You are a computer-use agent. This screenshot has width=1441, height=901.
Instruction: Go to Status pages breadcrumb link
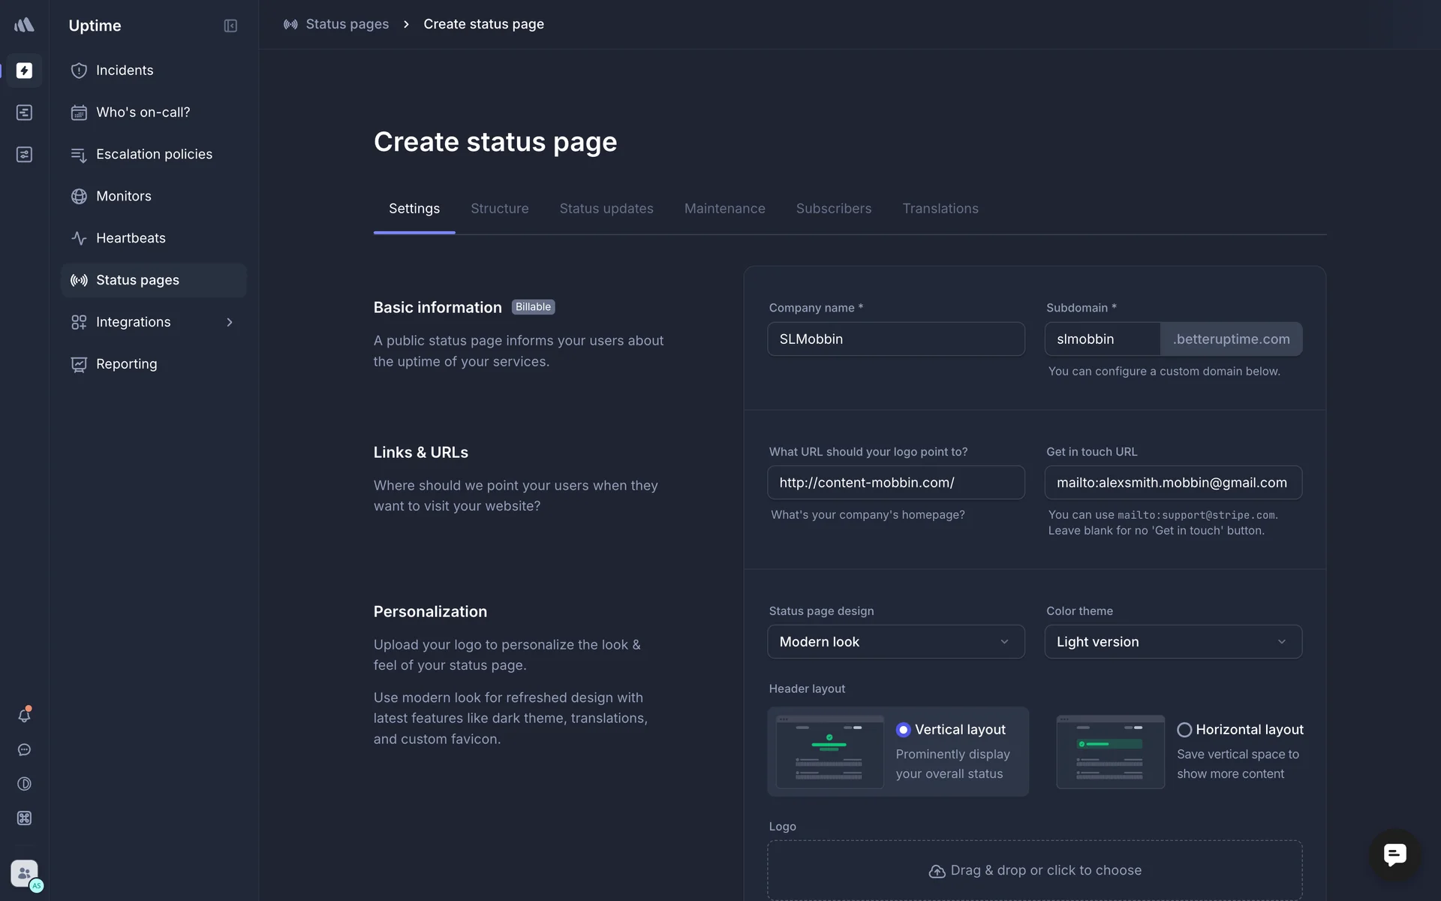pyautogui.click(x=347, y=24)
